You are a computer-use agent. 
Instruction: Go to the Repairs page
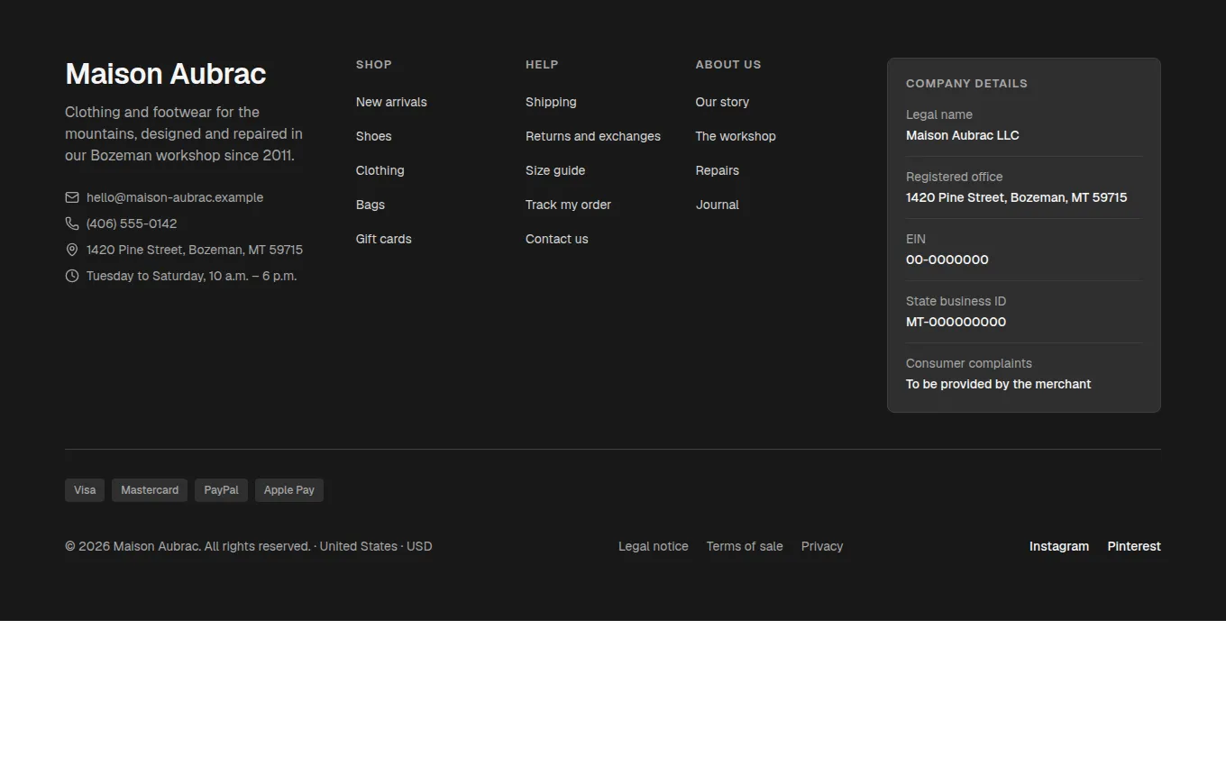point(717,170)
